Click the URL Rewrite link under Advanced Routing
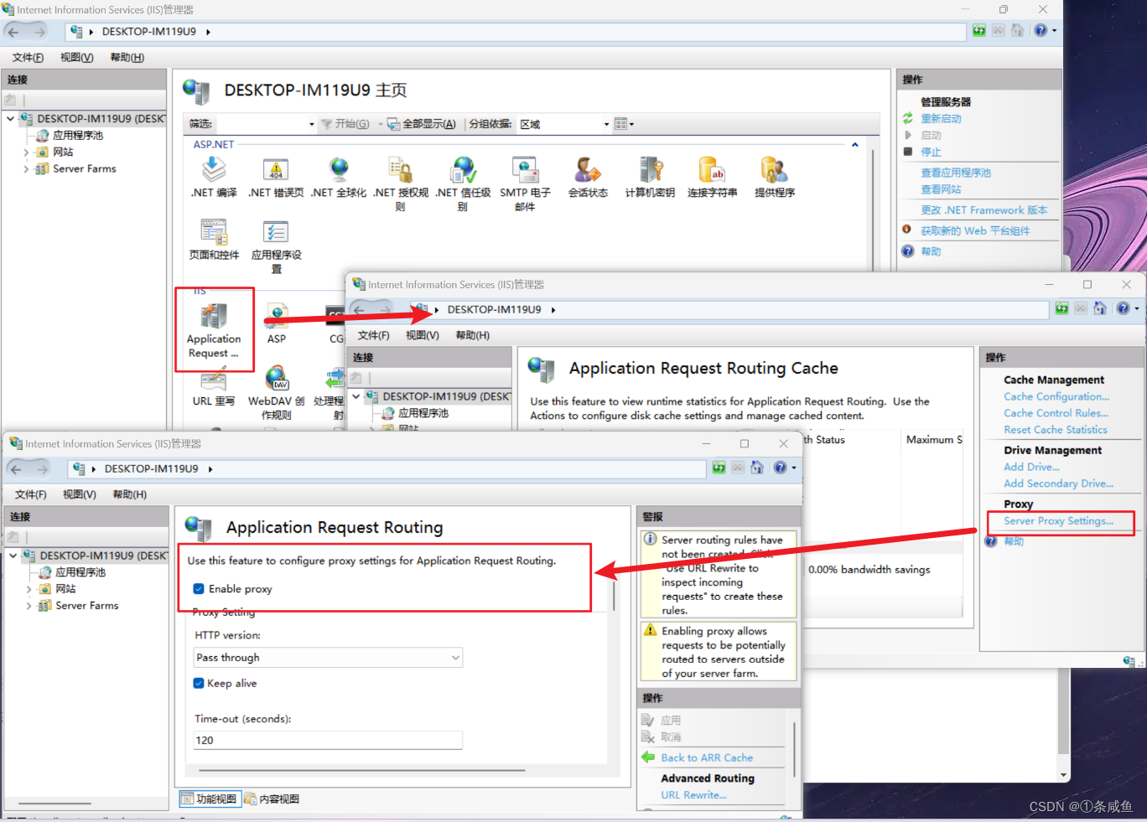Screen dimensions: 1147x822 click(693, 795)
